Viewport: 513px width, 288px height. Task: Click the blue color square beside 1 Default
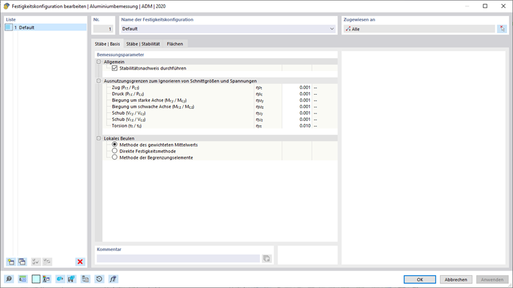click(x=9, y=28)
